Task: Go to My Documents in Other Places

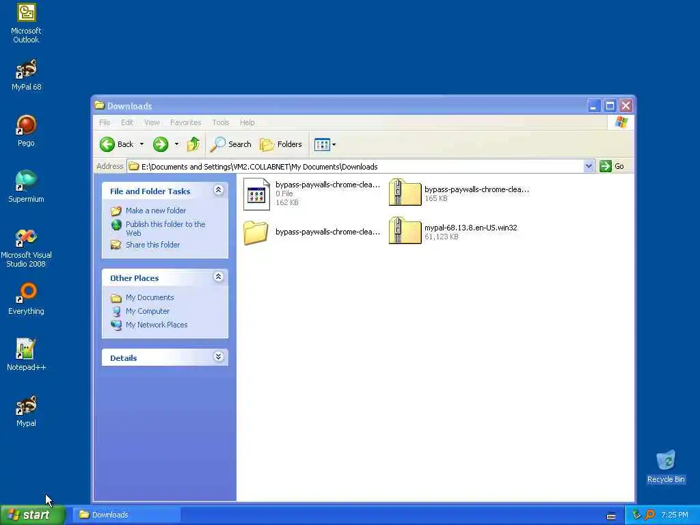Action: tap(150, 297)
